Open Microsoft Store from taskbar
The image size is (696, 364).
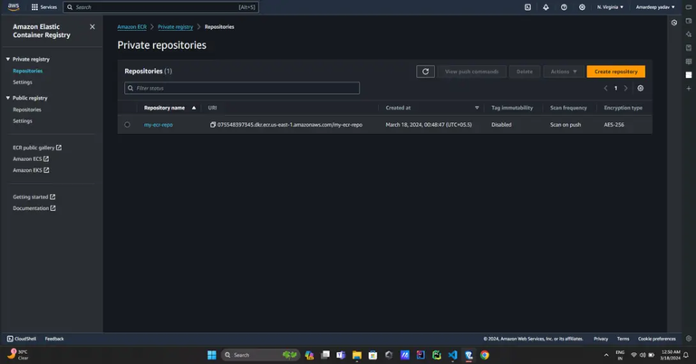tap(372, 355)
